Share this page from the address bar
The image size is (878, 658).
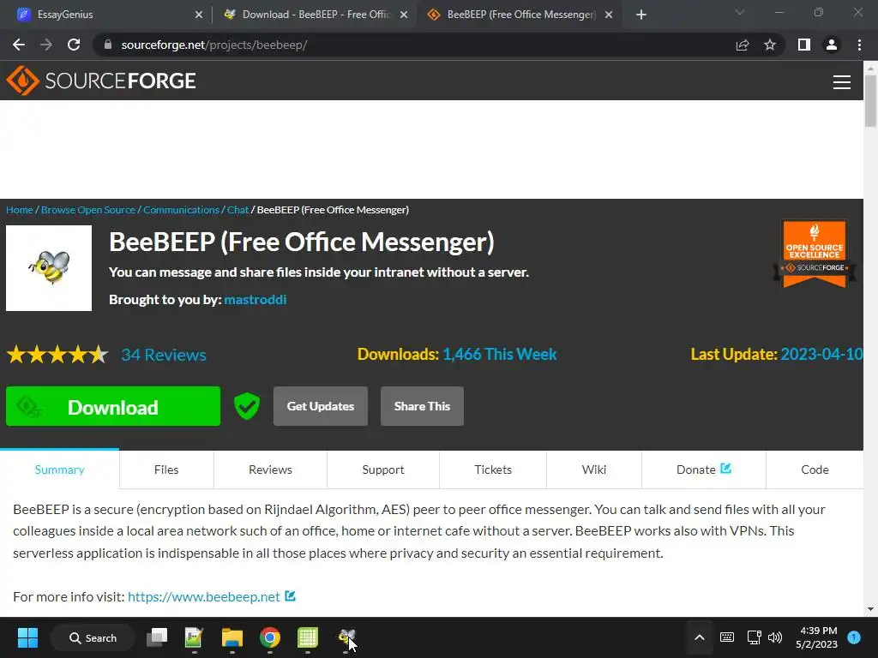pyautogui.click(x=743, y=45)
